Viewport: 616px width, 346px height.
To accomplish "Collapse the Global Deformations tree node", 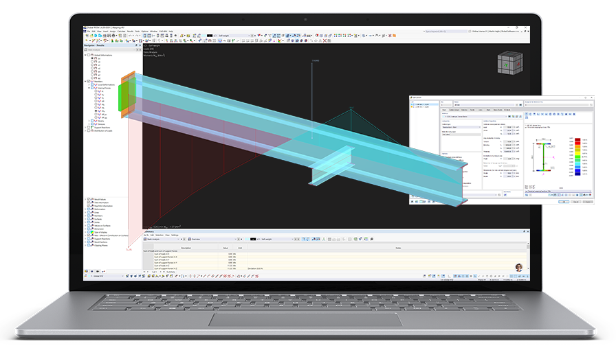I will [85, 55].
